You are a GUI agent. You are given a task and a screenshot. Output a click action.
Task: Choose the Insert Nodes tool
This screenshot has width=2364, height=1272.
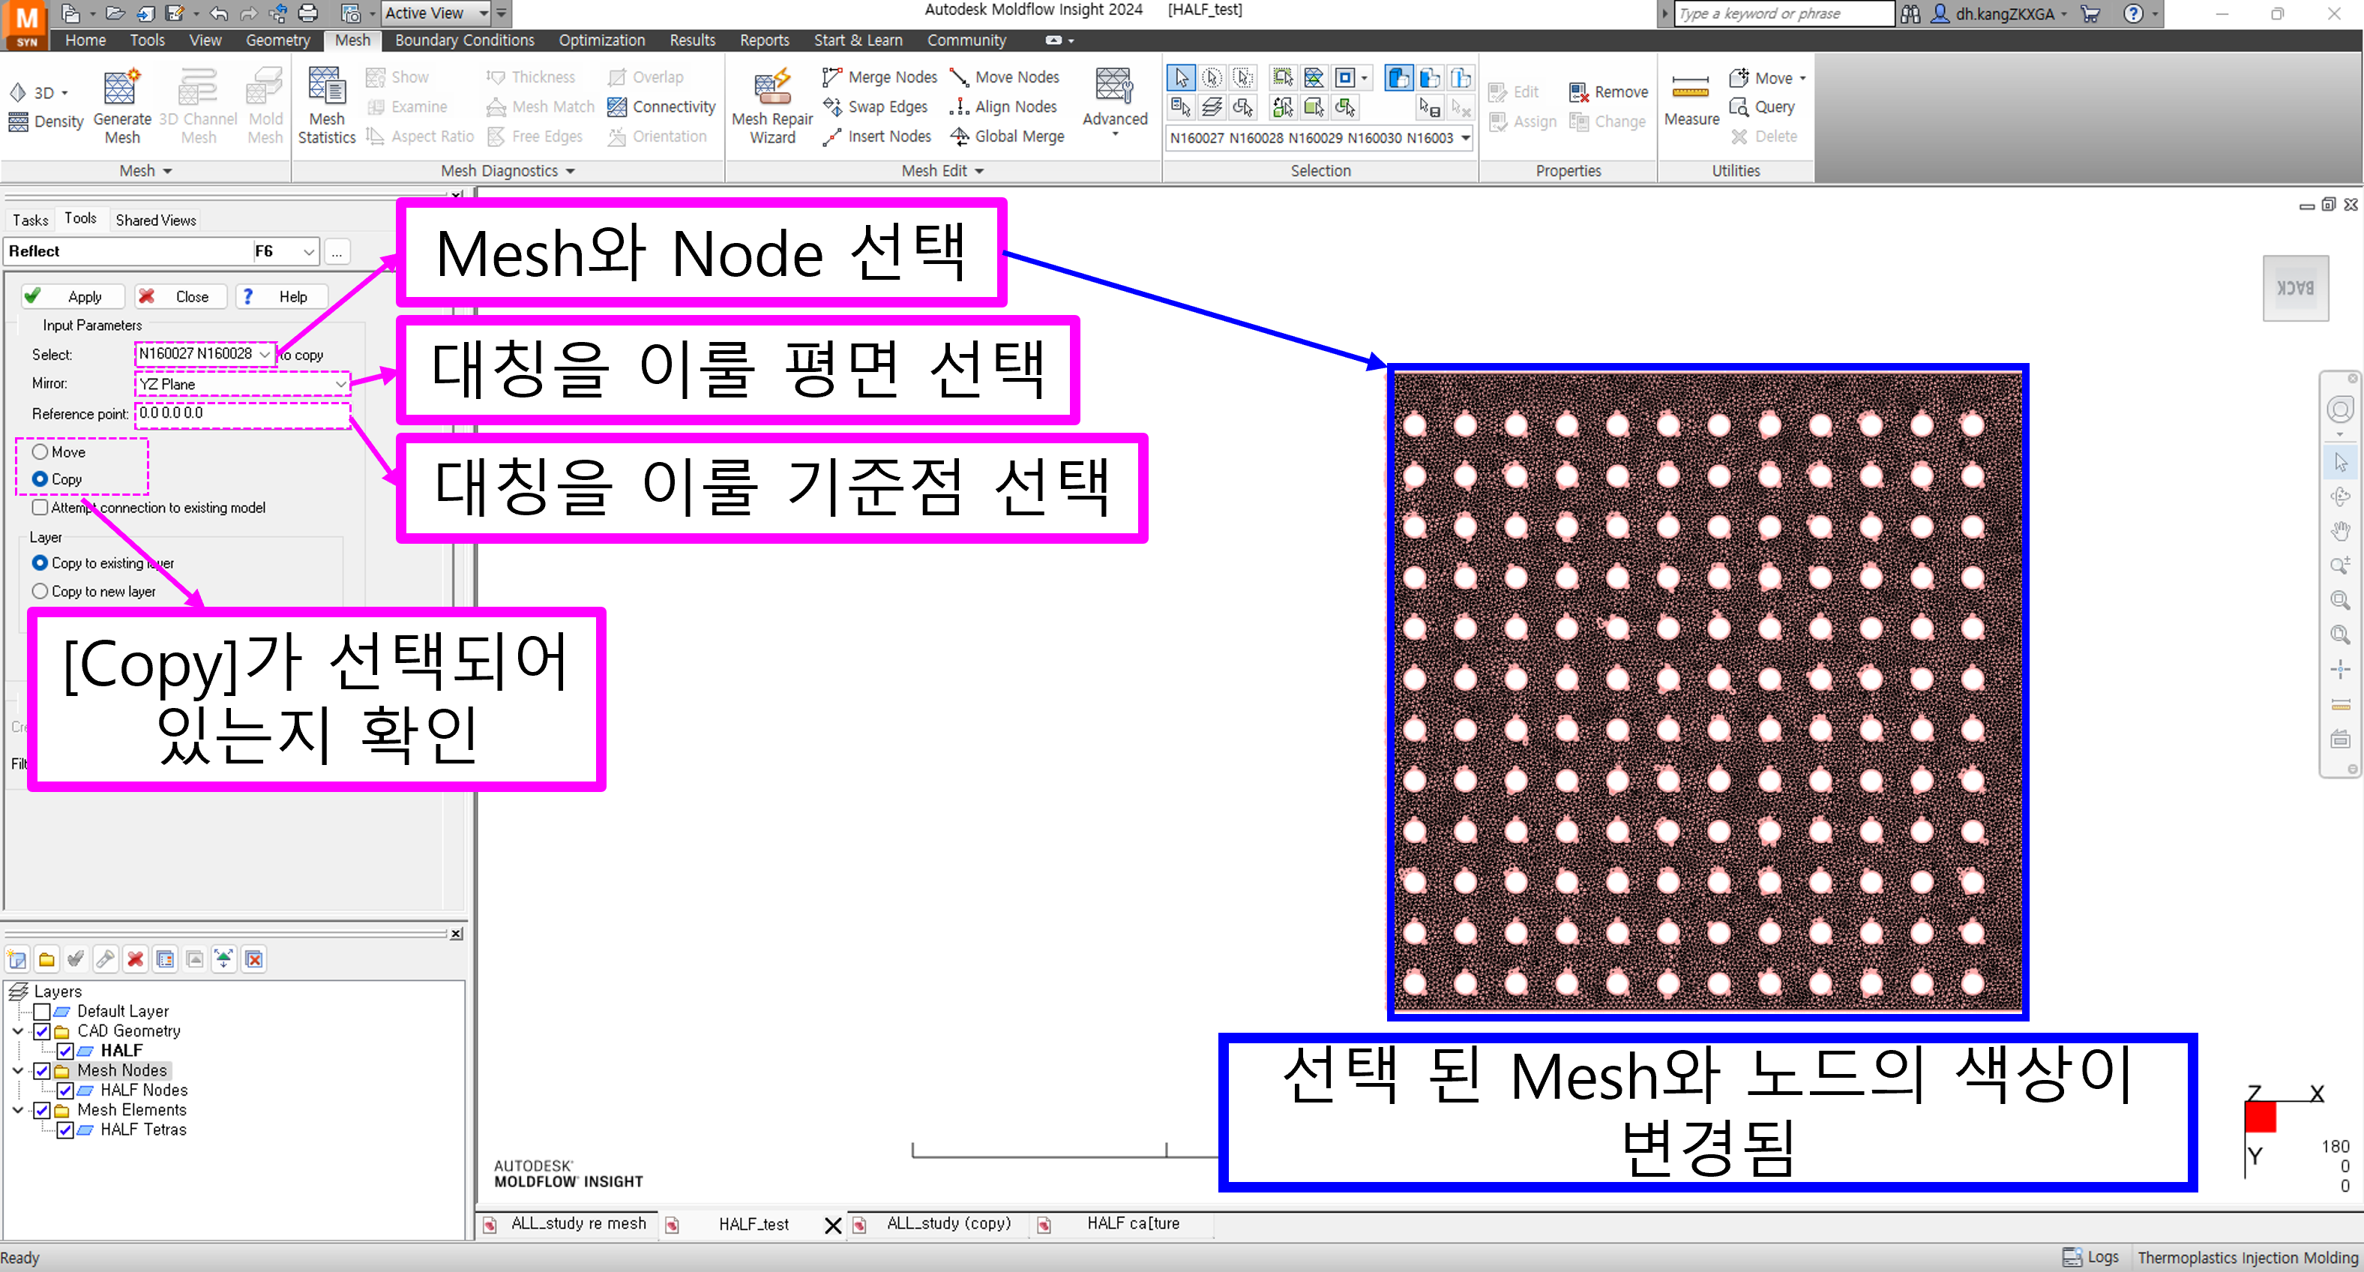coord(877,136)
